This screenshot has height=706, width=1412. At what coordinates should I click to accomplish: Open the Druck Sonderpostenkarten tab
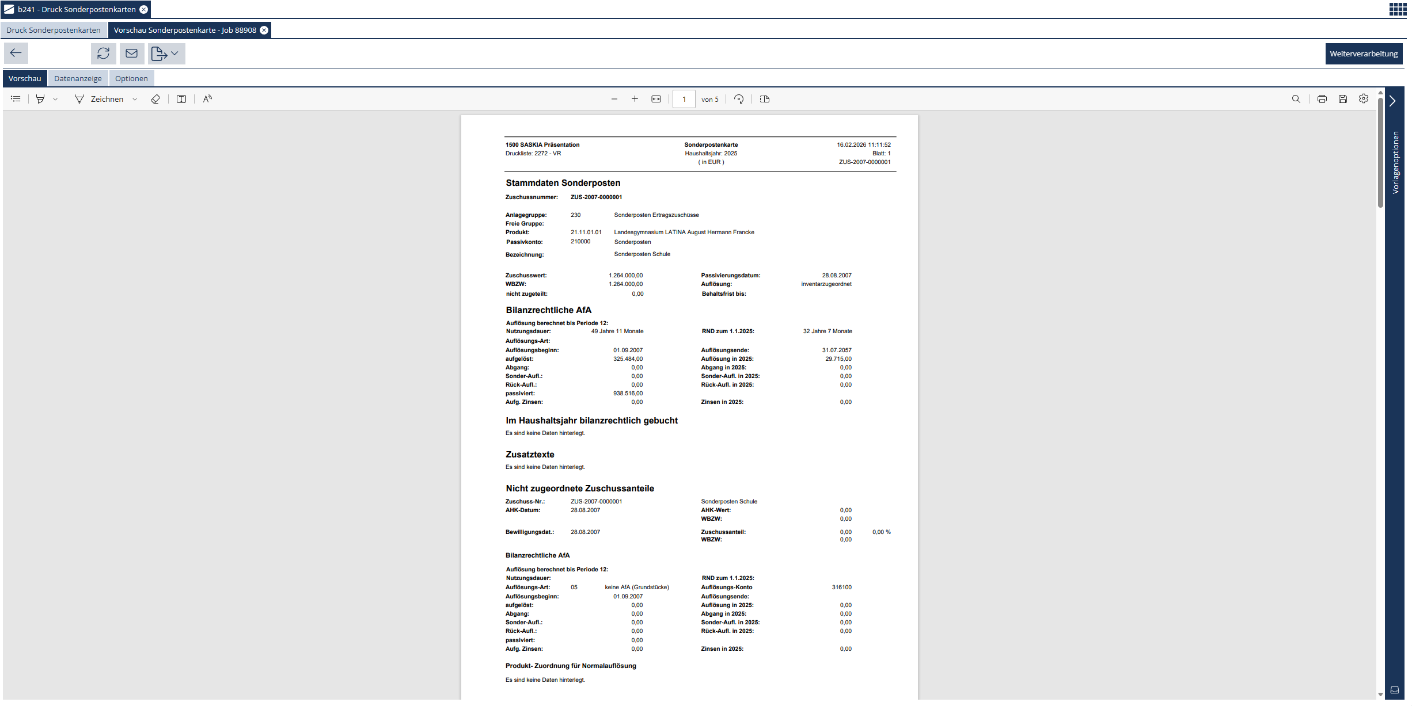click(x=54, y=30)
